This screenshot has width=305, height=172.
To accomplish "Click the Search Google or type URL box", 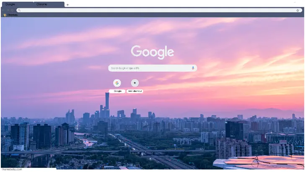I will [x=149, y=68].
